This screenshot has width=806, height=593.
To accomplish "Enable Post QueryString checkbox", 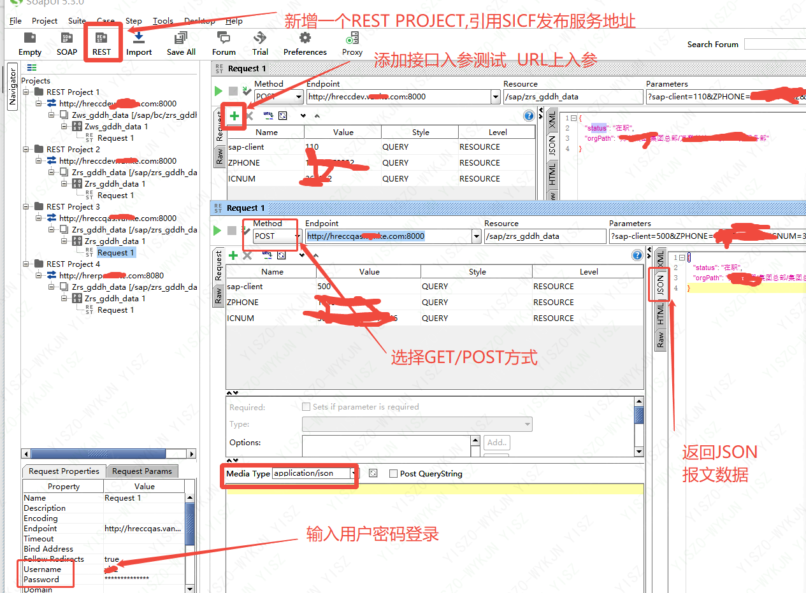I will (393, 473).
